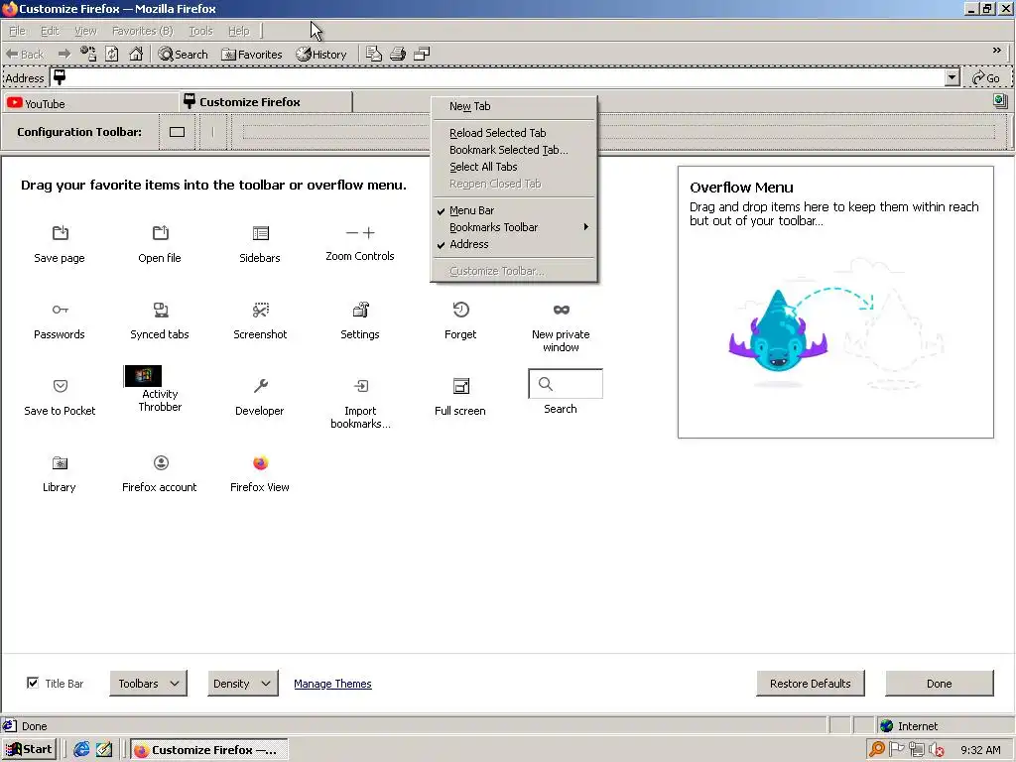The image size is (1016, 762).
Task: Choose Bookmark Selected Tab
Action: point(514,150)
